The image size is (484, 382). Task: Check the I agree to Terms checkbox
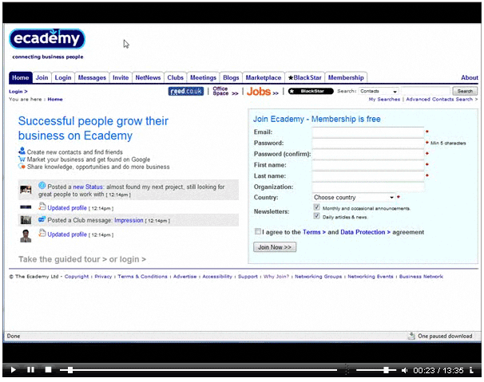tap(257, 231)
